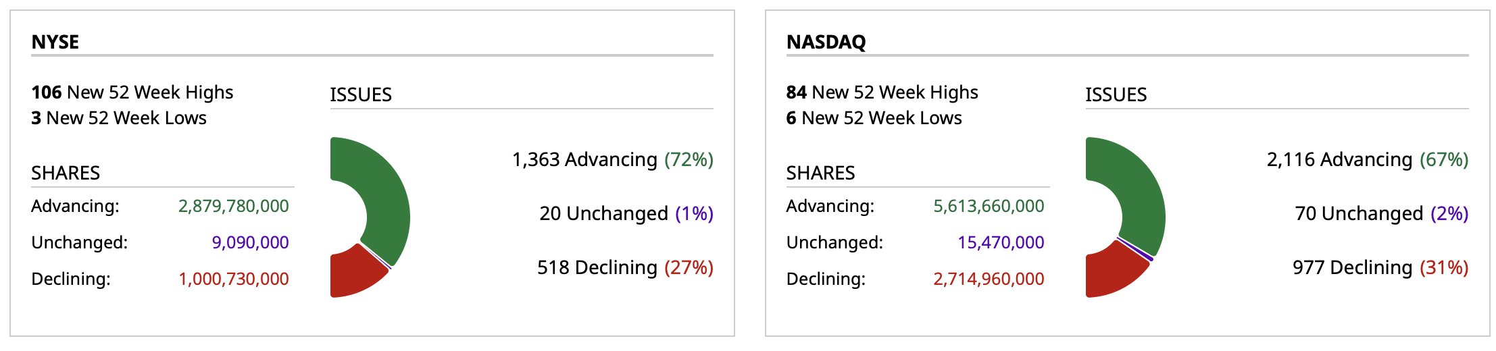Click the NASDAQ panel heading

click(826, 42)
